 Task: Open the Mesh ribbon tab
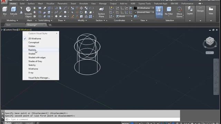40,3
